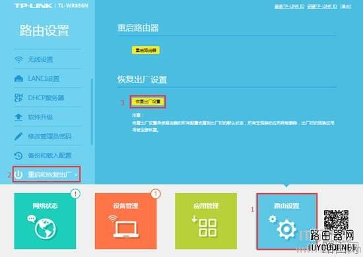Click the power icon for 重启和恢复出厂

coord(18,175)
